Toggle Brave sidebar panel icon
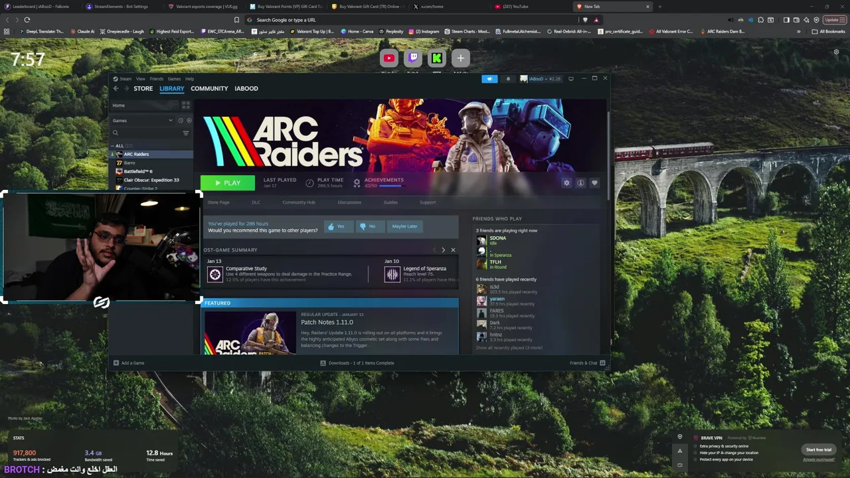The image size is (850, 478). click(x=786, y=20)
